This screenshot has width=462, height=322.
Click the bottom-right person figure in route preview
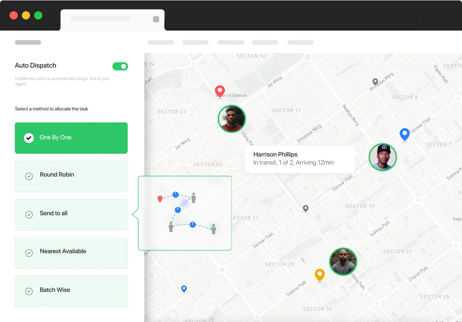point(214,229)
